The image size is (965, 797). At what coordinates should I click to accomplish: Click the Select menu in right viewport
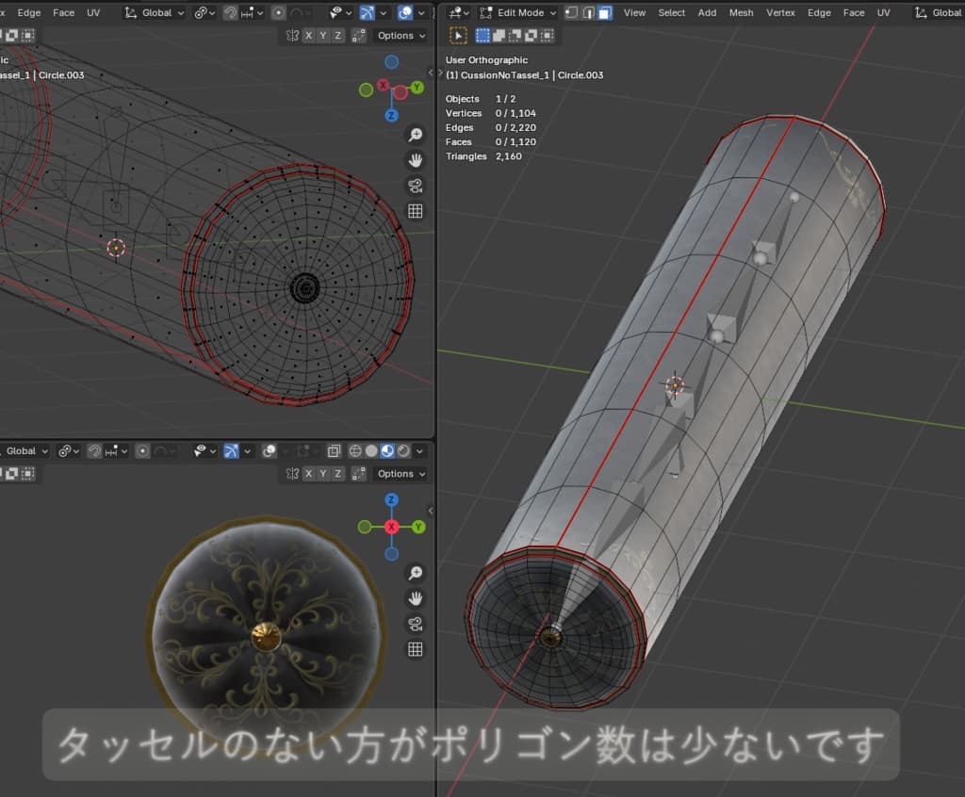pos(671,13)
